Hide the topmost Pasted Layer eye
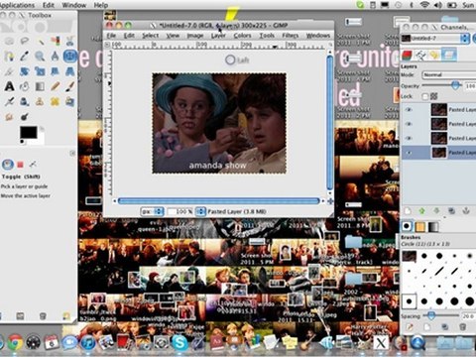 pyautogui.click(x=409, y=109)
